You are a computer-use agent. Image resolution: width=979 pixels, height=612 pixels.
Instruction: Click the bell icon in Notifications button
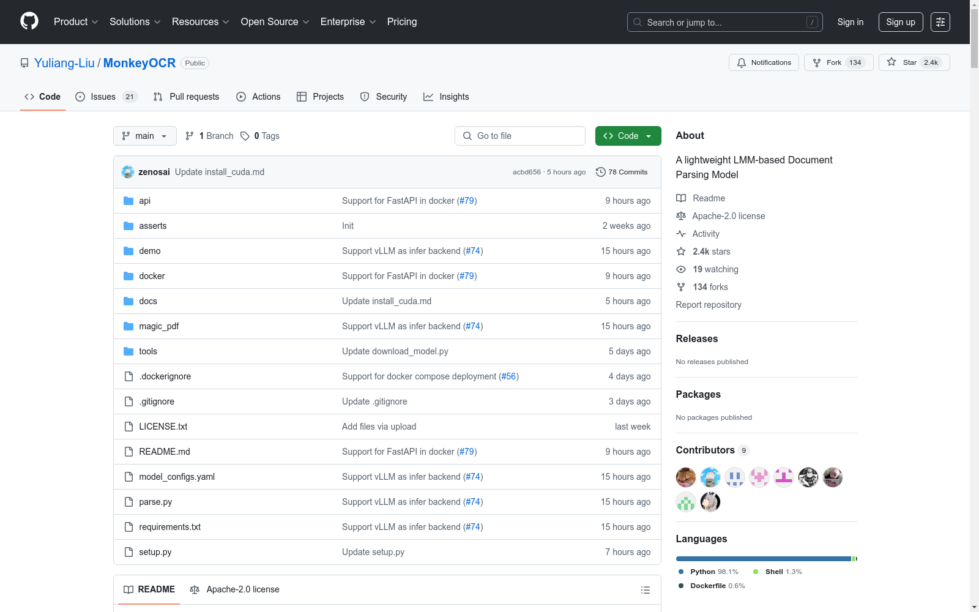(x=742, y=62)
